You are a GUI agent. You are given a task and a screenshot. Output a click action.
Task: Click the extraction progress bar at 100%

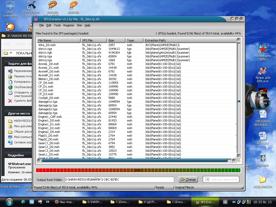[x=138, y=170]
